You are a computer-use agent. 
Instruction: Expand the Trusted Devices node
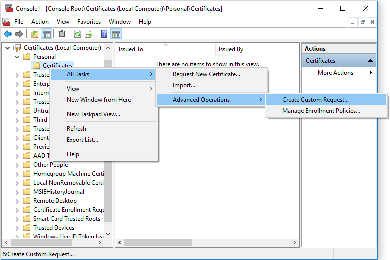(17, 228)
